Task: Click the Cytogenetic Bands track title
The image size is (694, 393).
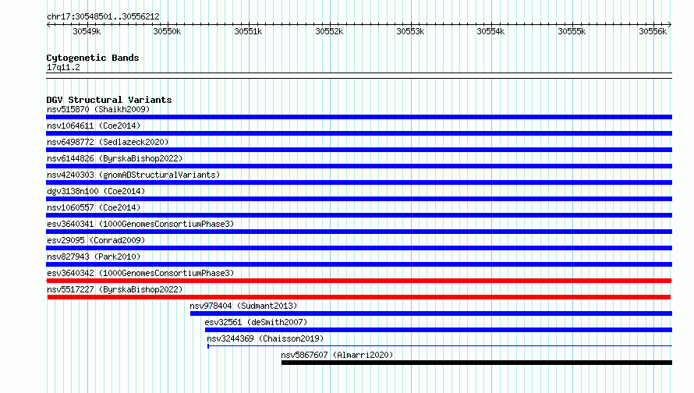Action: click(x=93, y=58)
